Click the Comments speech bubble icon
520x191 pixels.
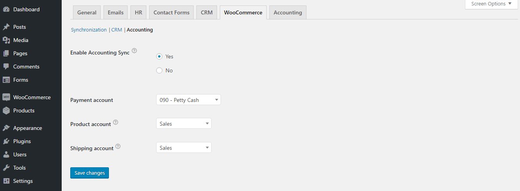[6, 67]
